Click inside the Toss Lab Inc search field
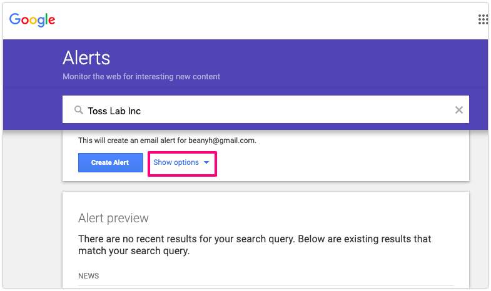Viewport: 491px width, 291px height. (x=266, y=109)
